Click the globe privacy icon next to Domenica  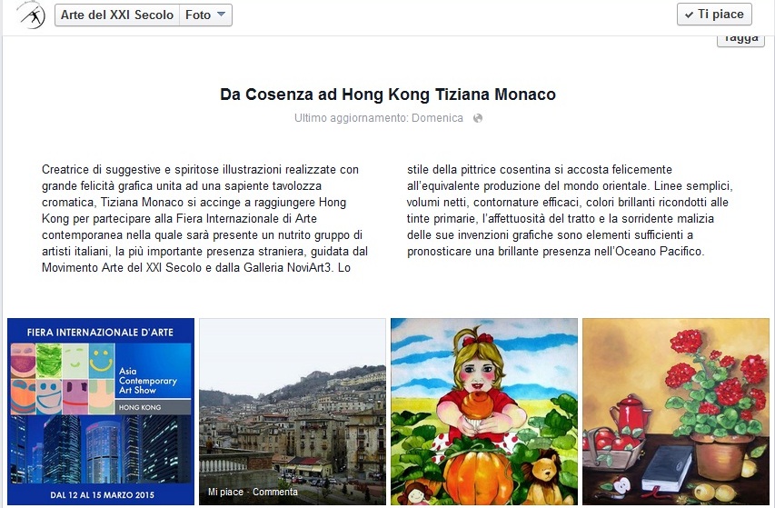(478, 118)
